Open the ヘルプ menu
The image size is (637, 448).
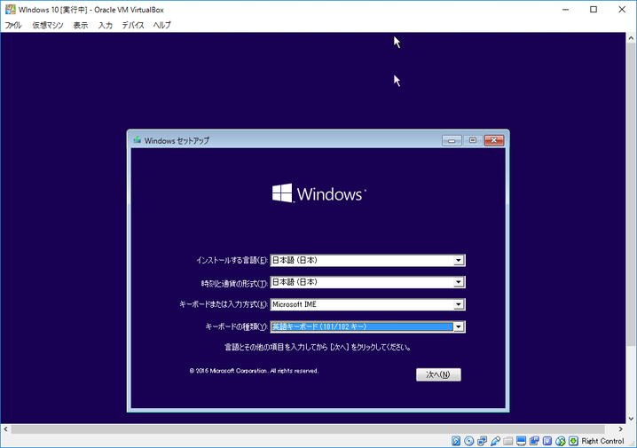(x=161, y=25)
